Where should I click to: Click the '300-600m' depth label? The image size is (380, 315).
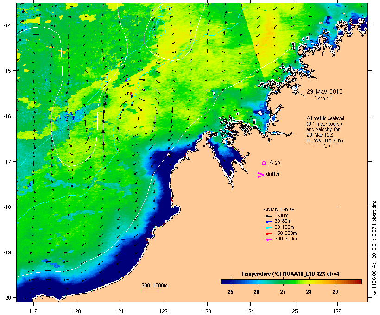(285, 239)
